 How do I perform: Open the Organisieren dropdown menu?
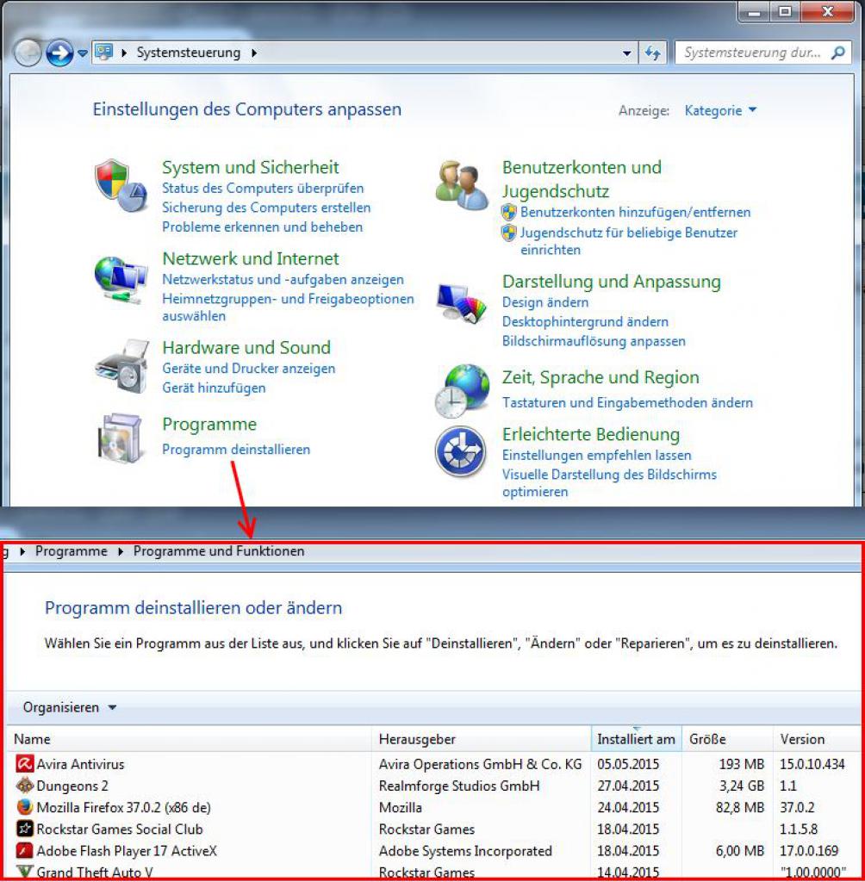[x=69, y=708]
